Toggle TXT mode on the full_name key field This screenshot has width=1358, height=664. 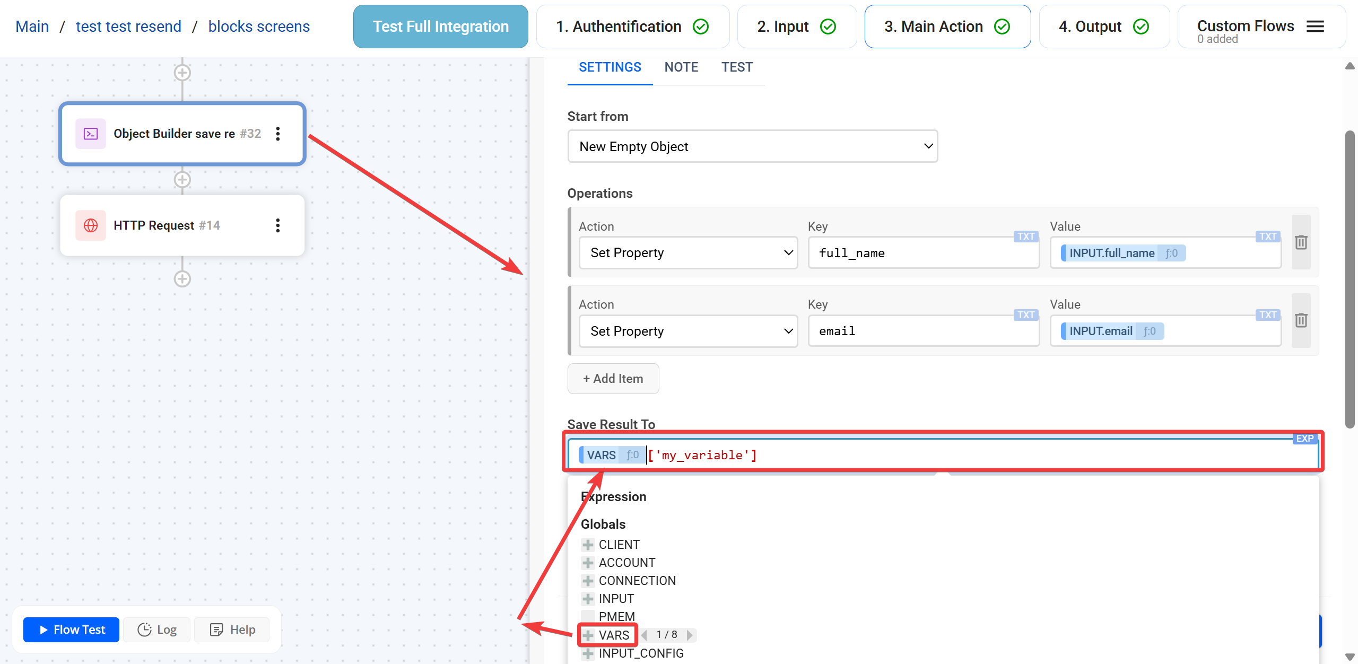click(x=1025, y=237)
